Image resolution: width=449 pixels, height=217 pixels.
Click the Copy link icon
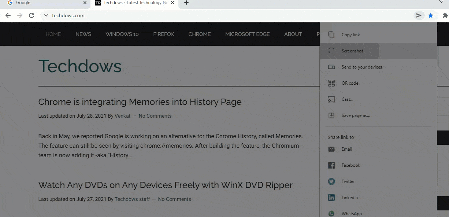tap(331, 34)
